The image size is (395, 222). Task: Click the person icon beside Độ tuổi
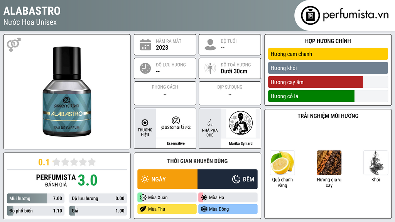(210, 45)
